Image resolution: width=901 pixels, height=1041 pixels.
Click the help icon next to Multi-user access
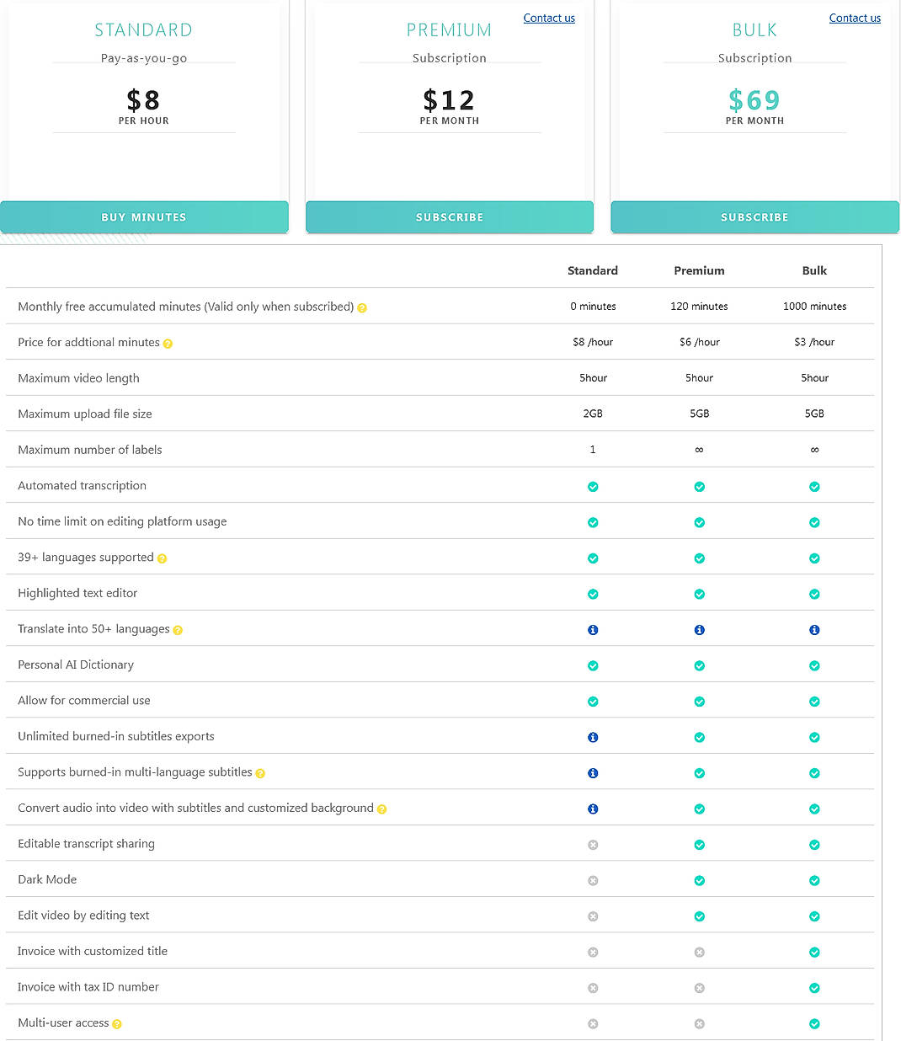point(115,1023)
